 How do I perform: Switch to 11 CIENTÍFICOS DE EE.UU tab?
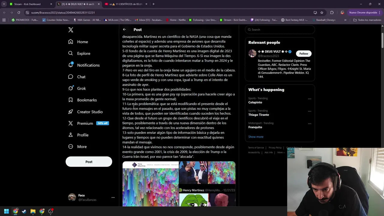pyautogui.click(x=126, y=4)
